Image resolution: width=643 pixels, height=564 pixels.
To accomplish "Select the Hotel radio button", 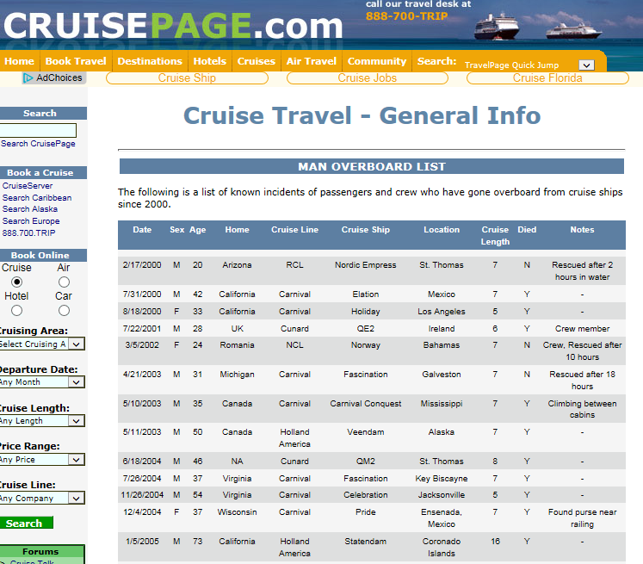I will click(x=17, y=311).
